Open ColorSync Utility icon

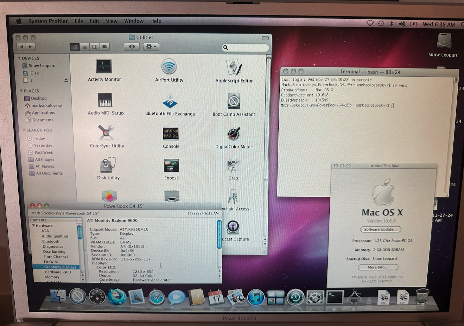pos(106,133)
